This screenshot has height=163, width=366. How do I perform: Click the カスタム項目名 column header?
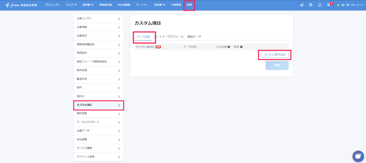[x=145, y=47]
